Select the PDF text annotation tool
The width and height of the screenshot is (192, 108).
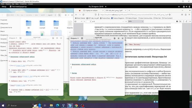[x=184, y=21]
